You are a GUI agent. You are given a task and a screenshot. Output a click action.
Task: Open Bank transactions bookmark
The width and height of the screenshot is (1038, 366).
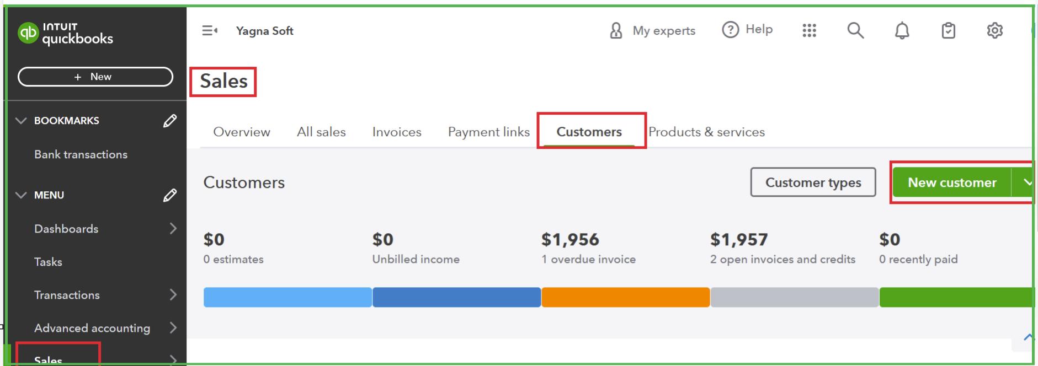pos(81,154)
